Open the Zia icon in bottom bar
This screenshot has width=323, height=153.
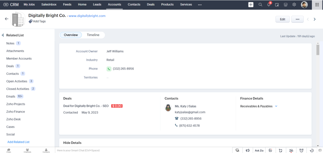tap(291, 150)
